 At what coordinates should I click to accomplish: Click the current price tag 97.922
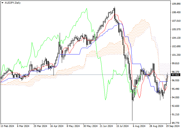click(176, 75)
